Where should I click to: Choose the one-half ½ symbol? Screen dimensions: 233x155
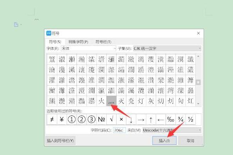click(191, 119)
